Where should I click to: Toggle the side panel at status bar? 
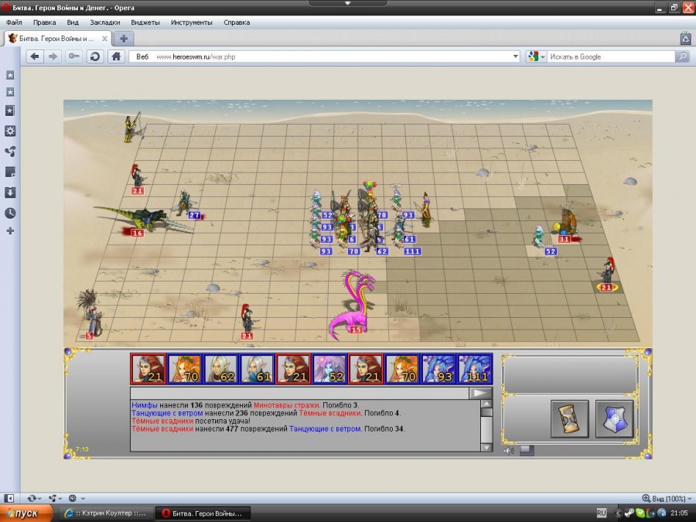coord(9,499)
